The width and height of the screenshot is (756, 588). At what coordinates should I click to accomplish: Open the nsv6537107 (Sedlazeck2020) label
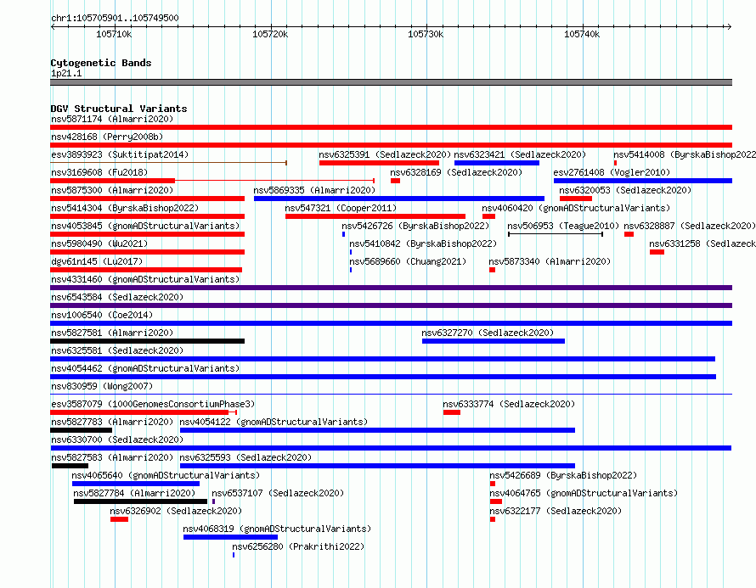pyautogui.click(x=278, y=493)
